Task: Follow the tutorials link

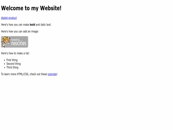Action: pos(52,74)
